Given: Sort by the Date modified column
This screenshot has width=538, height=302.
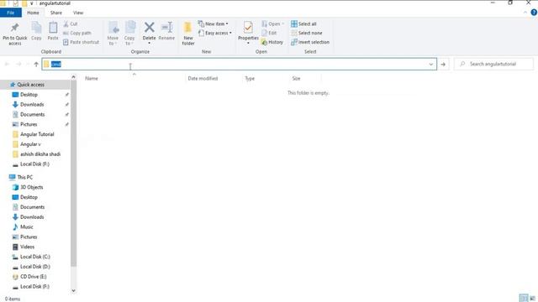Looking at the screenshot, I should tap(203, 78).
